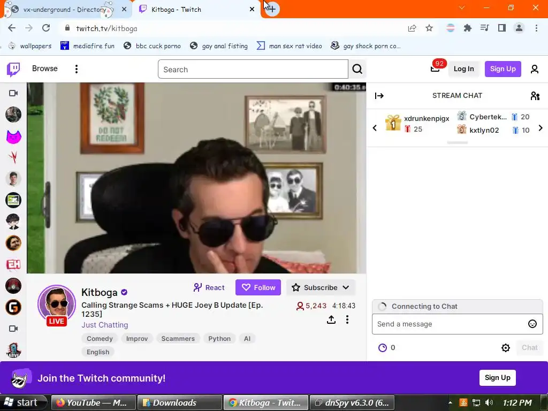Open the chat community users icon

535,96
